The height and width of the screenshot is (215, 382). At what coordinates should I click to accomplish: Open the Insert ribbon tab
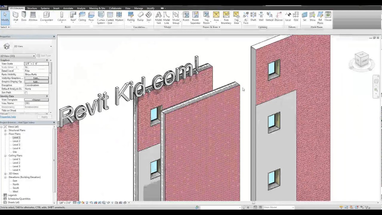(56, 8)
